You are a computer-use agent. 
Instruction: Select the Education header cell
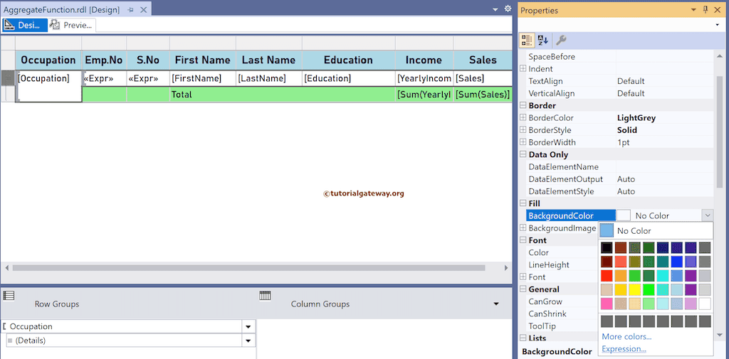point(348,60)
